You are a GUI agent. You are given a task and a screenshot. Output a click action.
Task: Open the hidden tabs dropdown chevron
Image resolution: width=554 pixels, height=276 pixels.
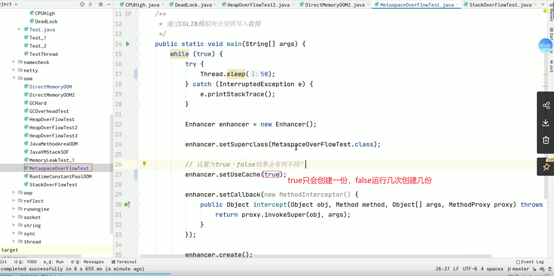[543, 5]
